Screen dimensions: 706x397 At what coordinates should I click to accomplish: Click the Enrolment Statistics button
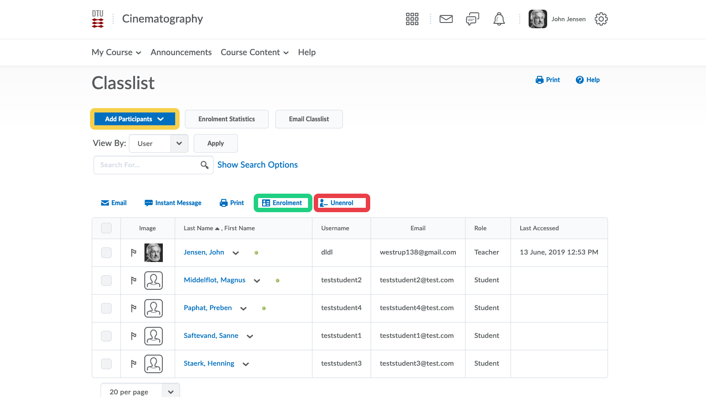(x=226, y=119)
